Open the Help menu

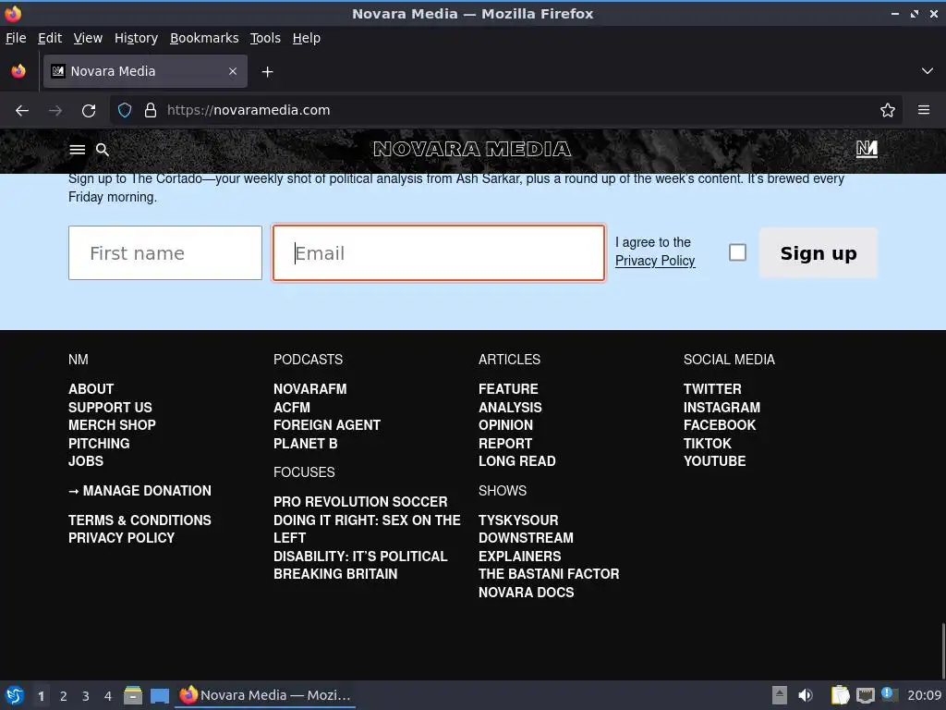(x=307, y=38)
